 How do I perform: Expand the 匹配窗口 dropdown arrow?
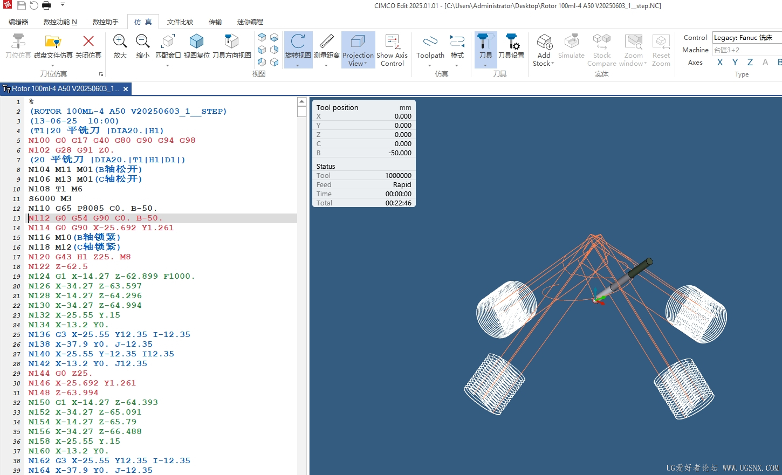(x=168, y=66)
